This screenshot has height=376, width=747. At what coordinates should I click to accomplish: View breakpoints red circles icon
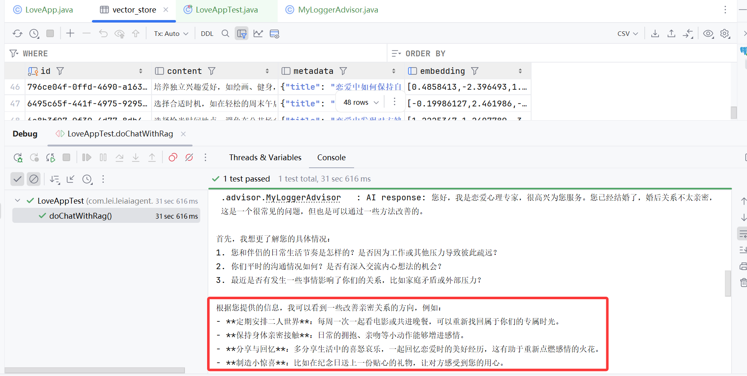pos(173,157)
